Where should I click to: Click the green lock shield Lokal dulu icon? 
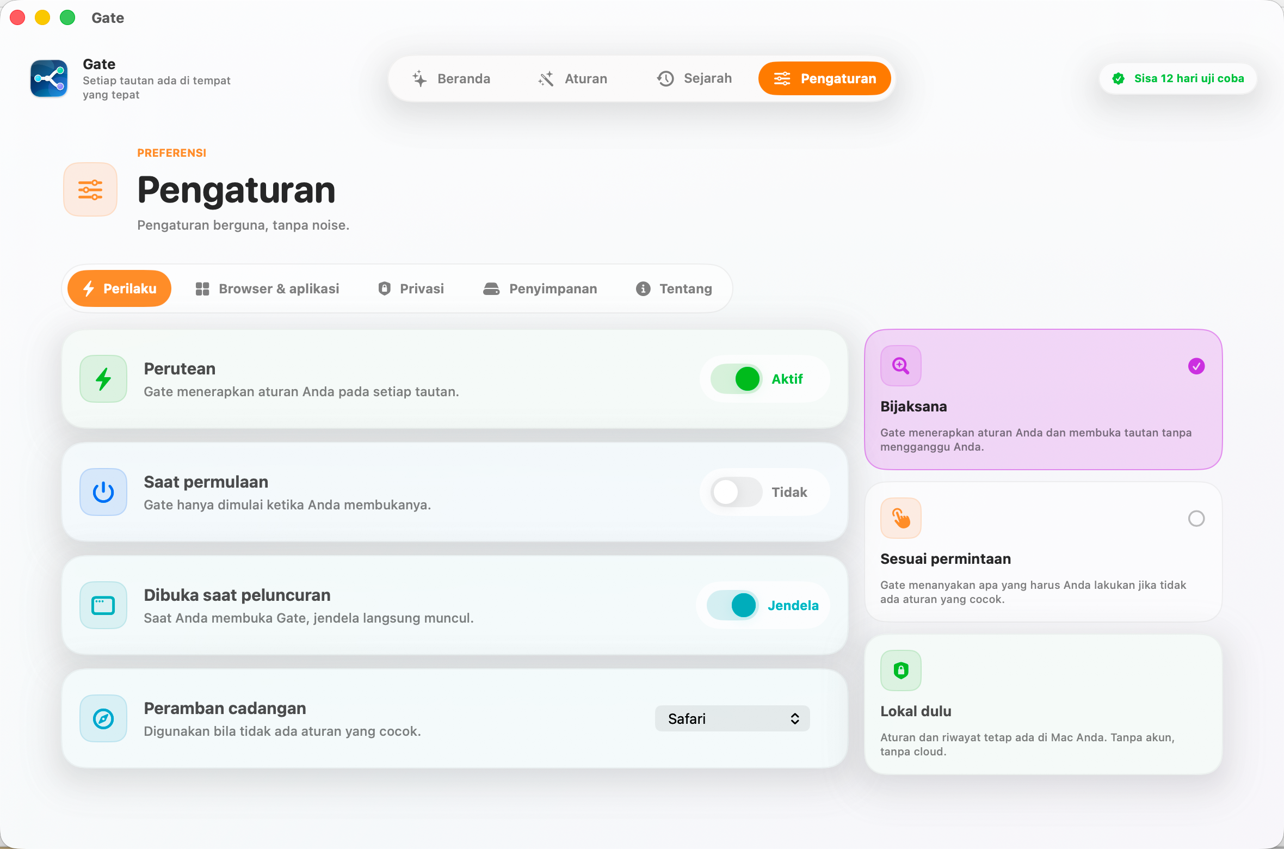click(901, 670)
